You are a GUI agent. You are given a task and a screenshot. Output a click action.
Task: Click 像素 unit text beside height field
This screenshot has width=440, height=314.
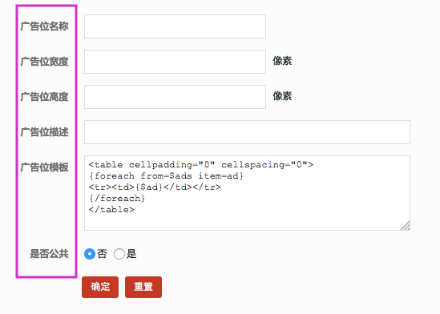pyautogui.click(x=282, y=96)
